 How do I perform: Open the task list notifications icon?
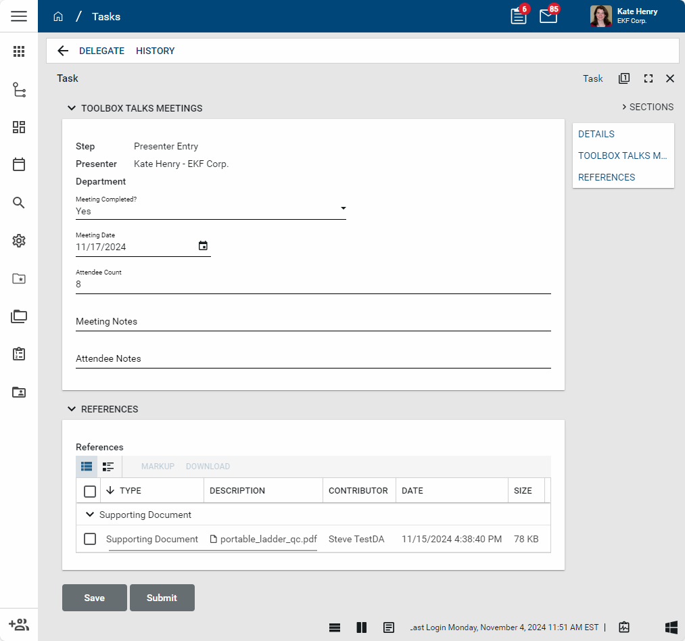pyautogui.click(x=519, y=16)
